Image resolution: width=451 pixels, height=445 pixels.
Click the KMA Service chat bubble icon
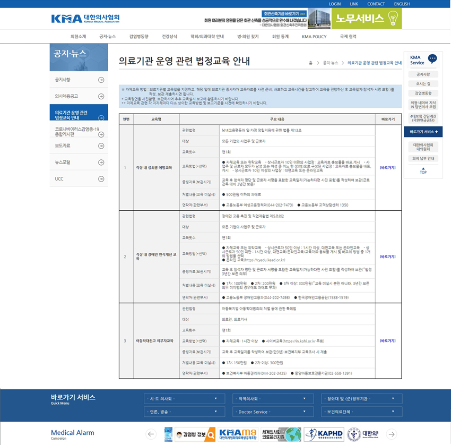click(x=432, y=59)
